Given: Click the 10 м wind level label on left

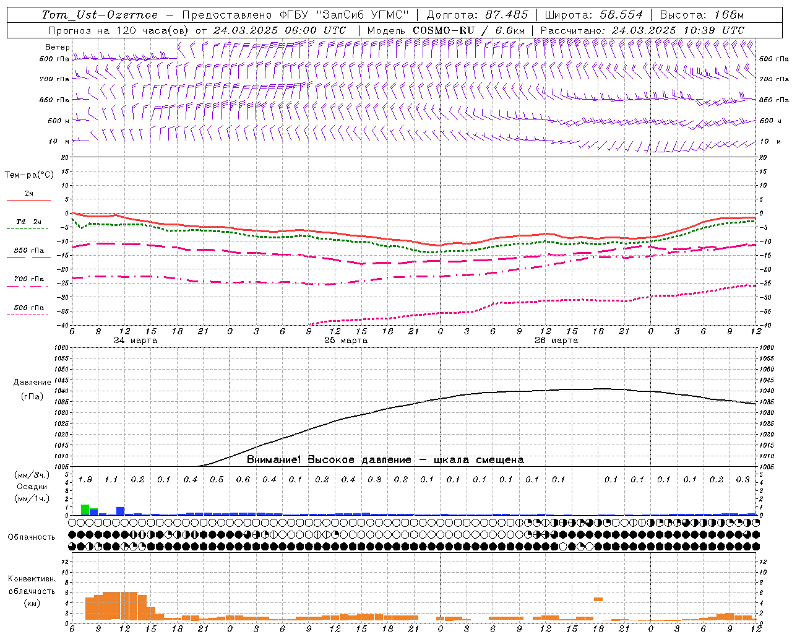Looking at the screenshot, I should (x=60, y=141).
